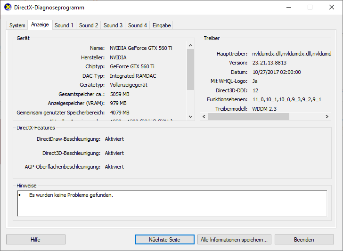Click the shared memory value 4079 MB
The image size is (343, 251).
coord(120,113)
